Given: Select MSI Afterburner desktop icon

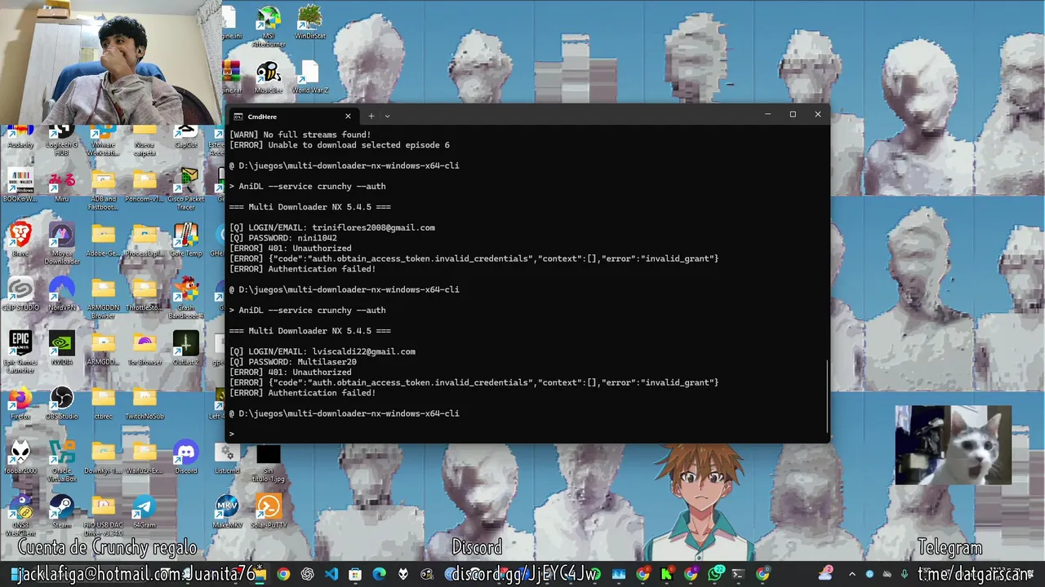Looking at the screenshot, I should pyautogui.click(x=269, y=28).
